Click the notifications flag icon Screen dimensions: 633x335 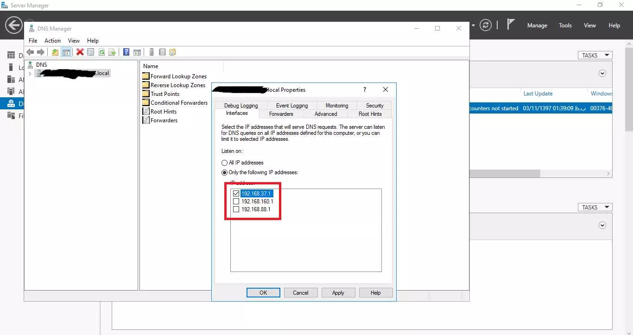[x=511, y=24]
